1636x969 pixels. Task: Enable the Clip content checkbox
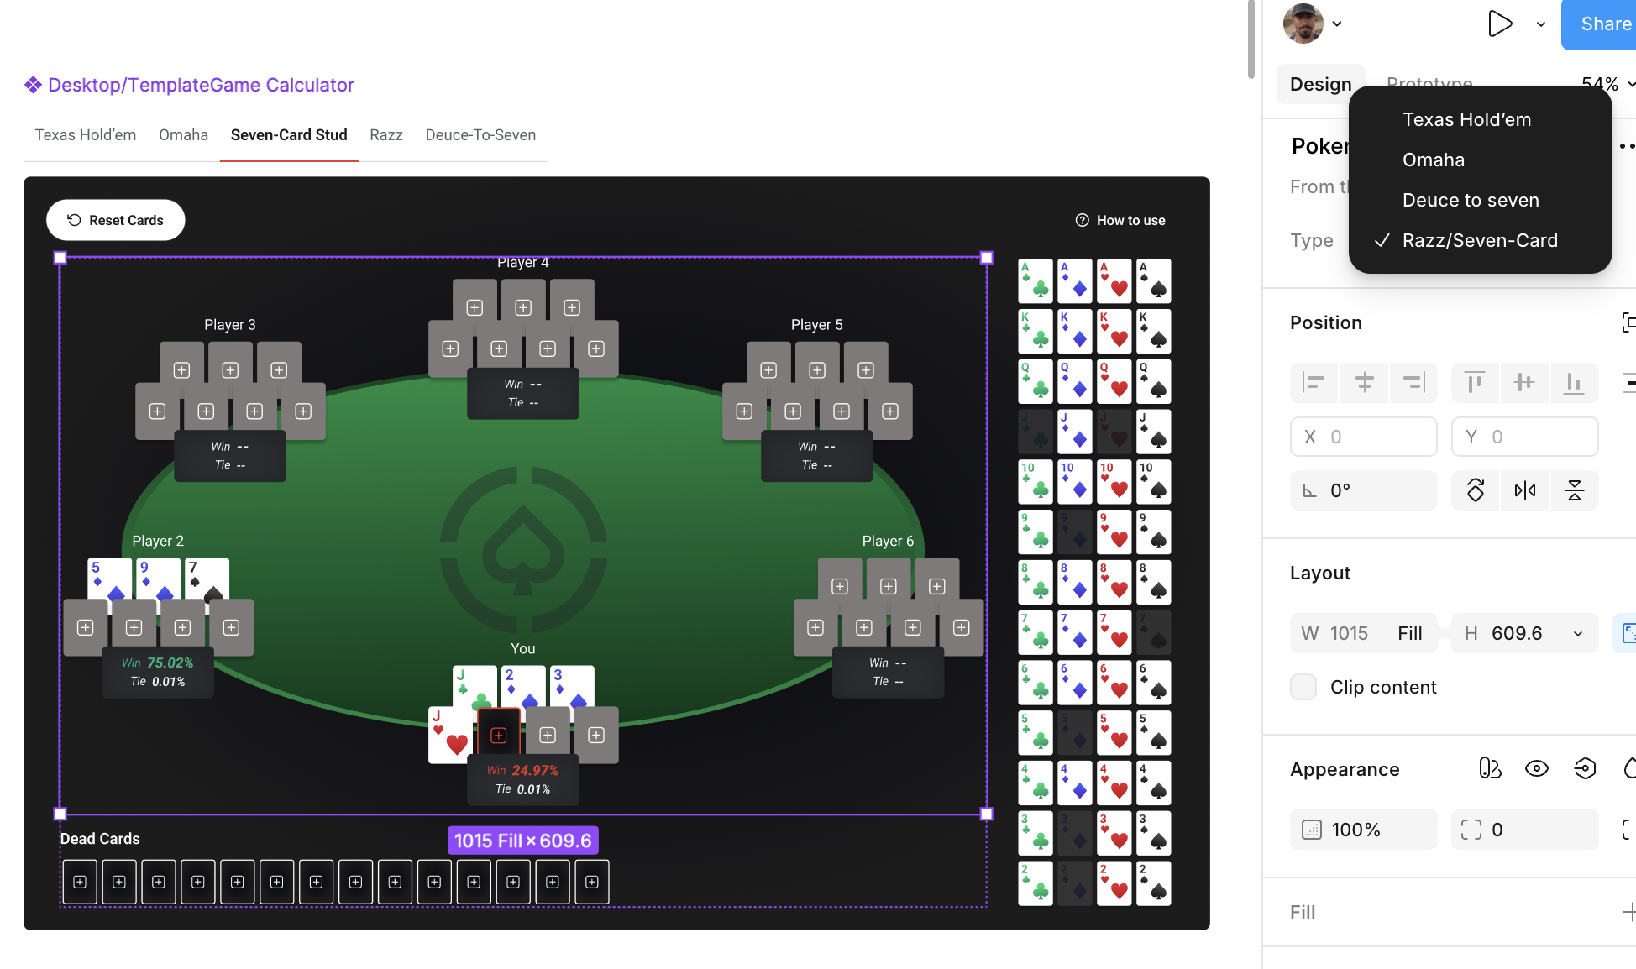click(x=1303, y=687)
